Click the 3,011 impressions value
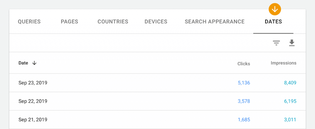This screenshot has width=315, height=129. (290, 120)
